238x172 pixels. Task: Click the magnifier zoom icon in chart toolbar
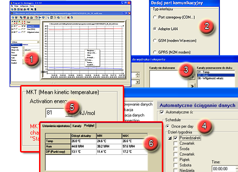(x=59, y=18)
